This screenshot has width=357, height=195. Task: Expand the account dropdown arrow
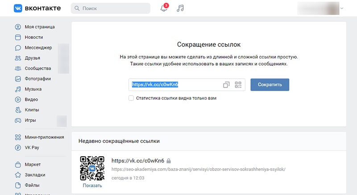[x=342, y=8]
